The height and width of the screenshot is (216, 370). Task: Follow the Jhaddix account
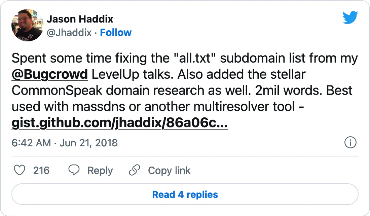point(116,33)
